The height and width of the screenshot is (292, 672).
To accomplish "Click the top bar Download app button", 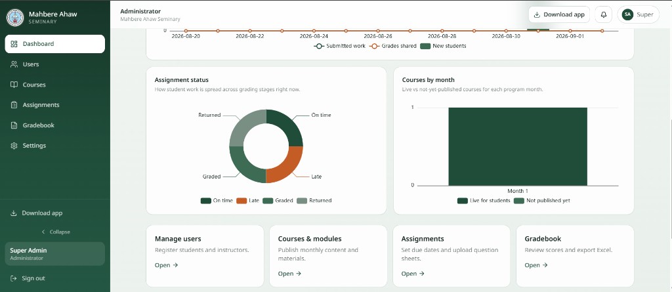I will tap(559, 14).
